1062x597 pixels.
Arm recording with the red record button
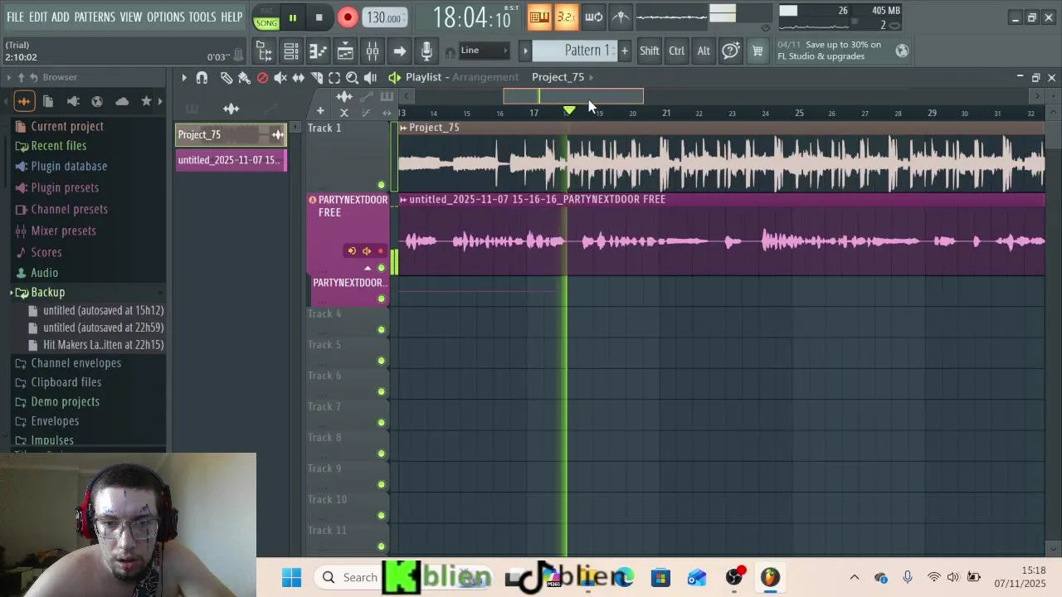(348, 17)
